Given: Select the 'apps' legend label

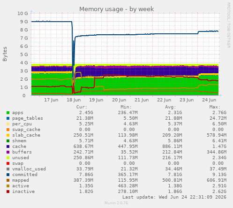Looking at the screenshot, I should [x=18, y=113].
